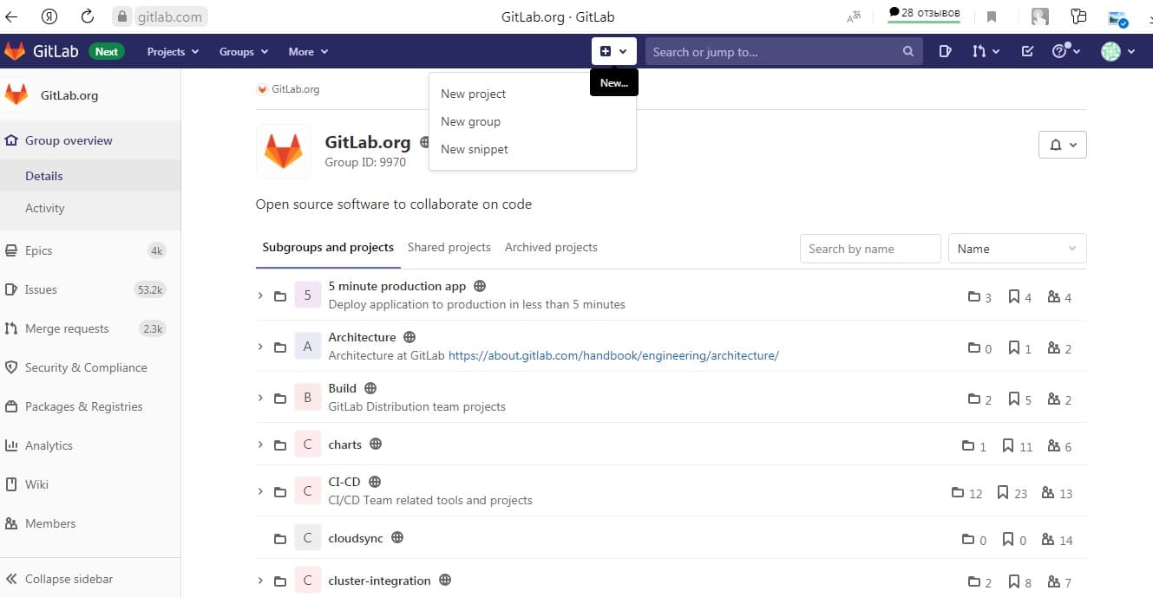Viewport: 1153px width, 597px height.
Task: Focus the Search by name field
Action: click(x=870, y=249)
